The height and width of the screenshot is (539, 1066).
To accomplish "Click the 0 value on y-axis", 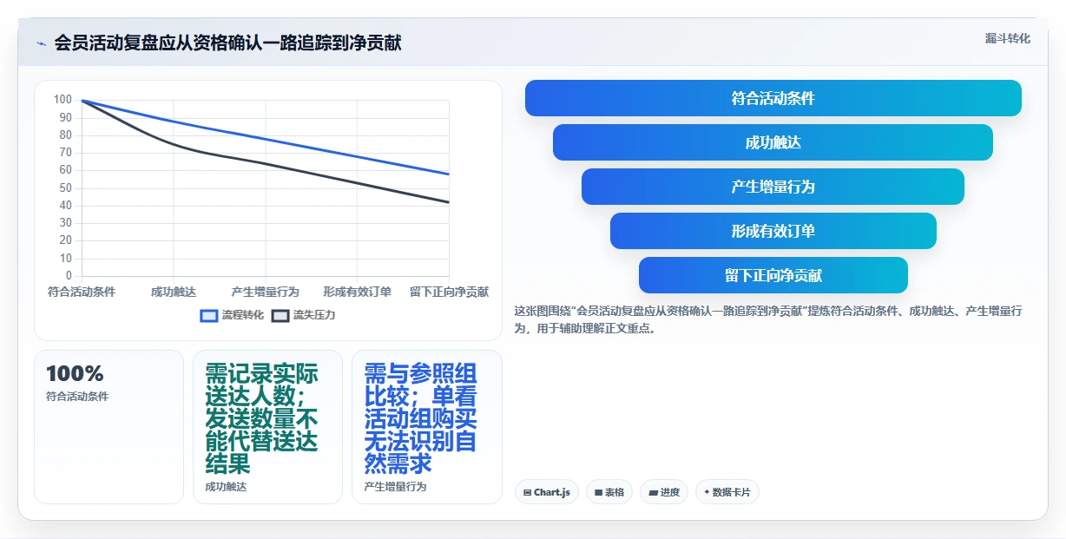I will click(69, 276).
